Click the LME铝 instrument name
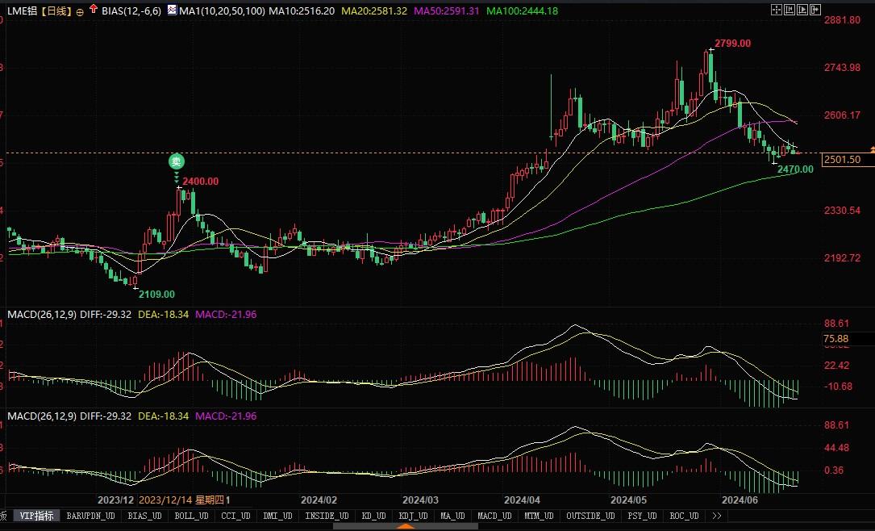Screen dimensions: 875x531 (x=23, y=10)
